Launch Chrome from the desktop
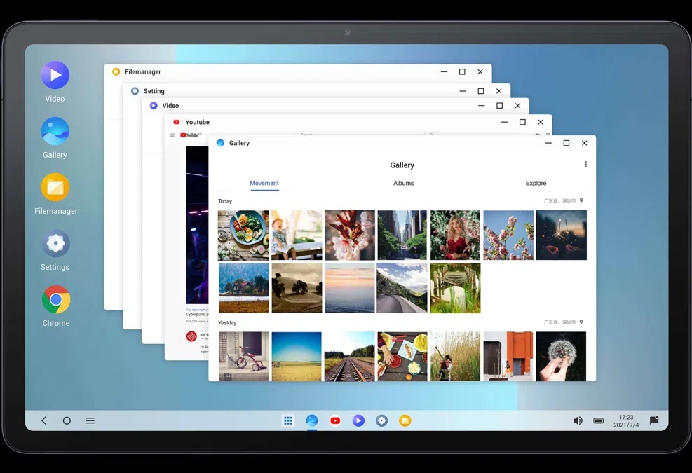 [x=55, y=300]
